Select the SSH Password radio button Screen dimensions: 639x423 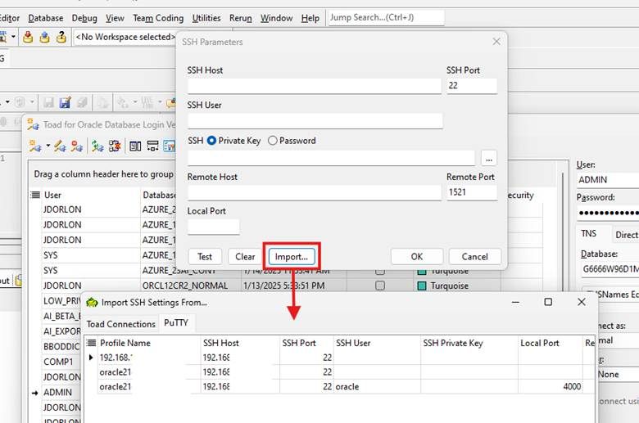click(273, 141)
